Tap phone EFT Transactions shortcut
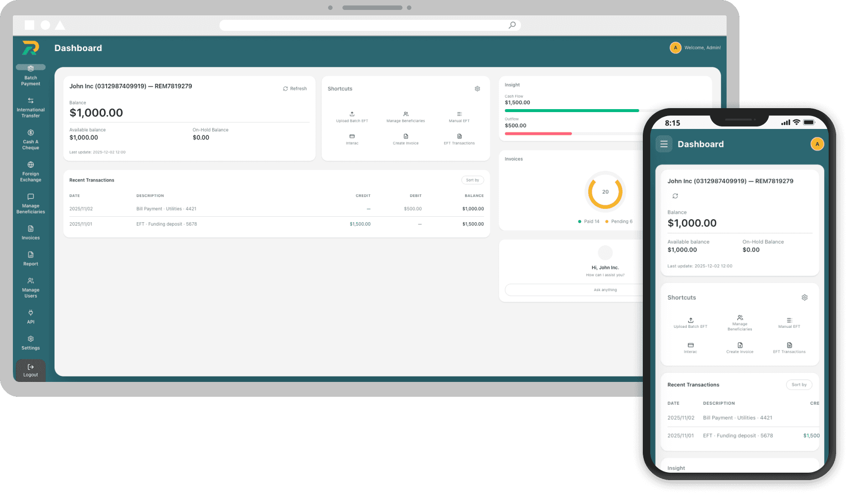Viewport: 848px width, 494px height. (x=789, y=348)
